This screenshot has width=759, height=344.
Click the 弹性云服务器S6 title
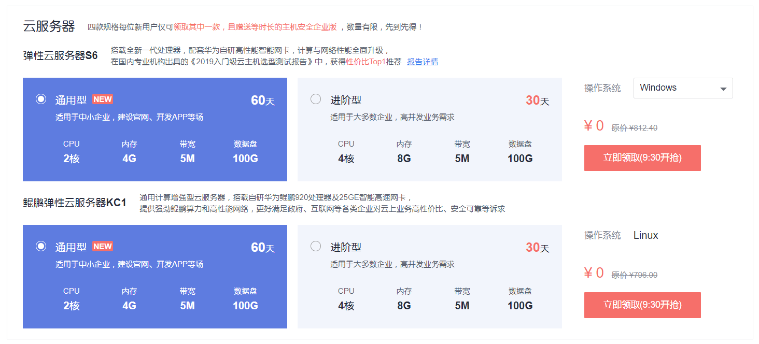pos(60,56)
